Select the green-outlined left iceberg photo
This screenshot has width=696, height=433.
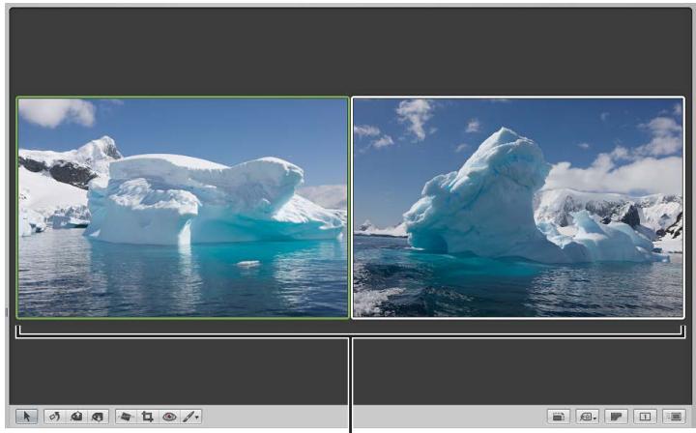(x=183, y=208)
